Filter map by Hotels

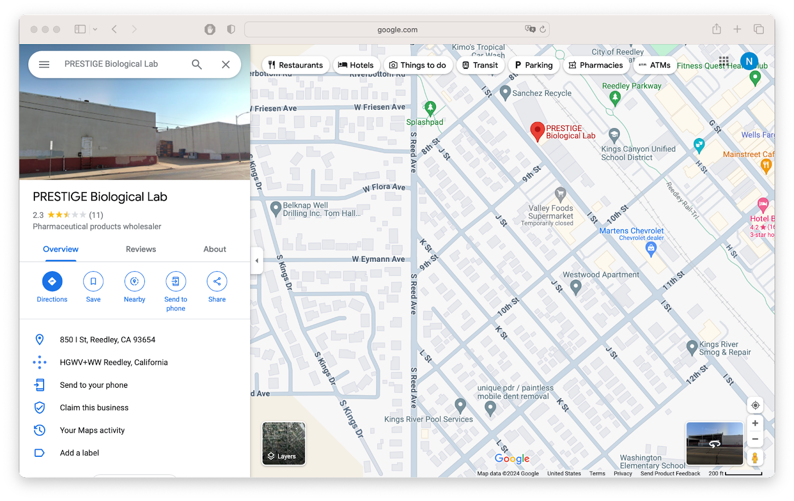click(356, 65)
